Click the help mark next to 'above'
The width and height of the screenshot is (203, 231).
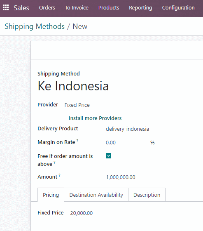(x=54, y=162)
